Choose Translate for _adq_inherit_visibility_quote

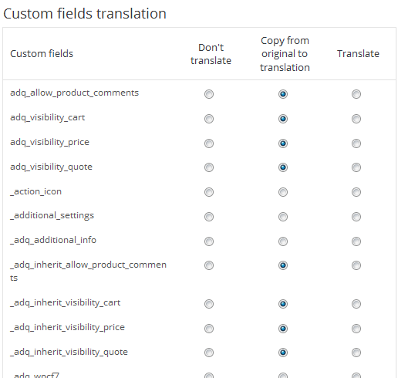pyautogui.click(x=356, y=353)
